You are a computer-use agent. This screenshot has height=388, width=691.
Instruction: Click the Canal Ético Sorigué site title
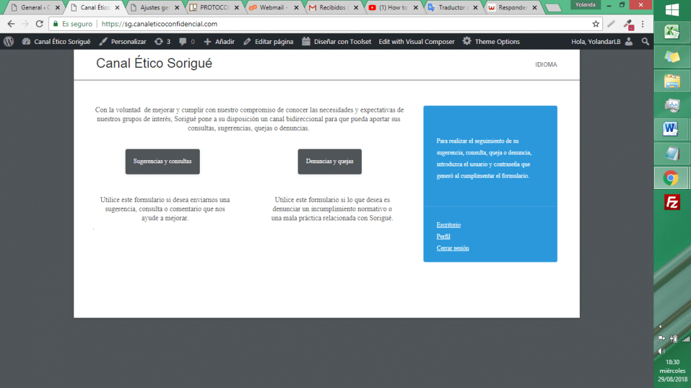[x=154, y=63]
